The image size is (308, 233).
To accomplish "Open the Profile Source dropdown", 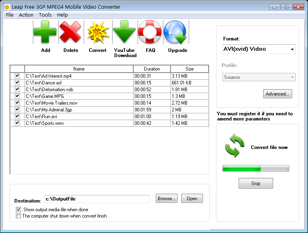I will (x=259, y=77).
